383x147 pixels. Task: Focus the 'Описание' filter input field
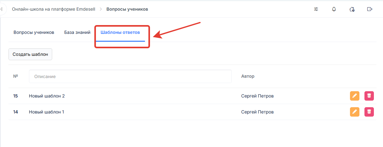point(130,76)
